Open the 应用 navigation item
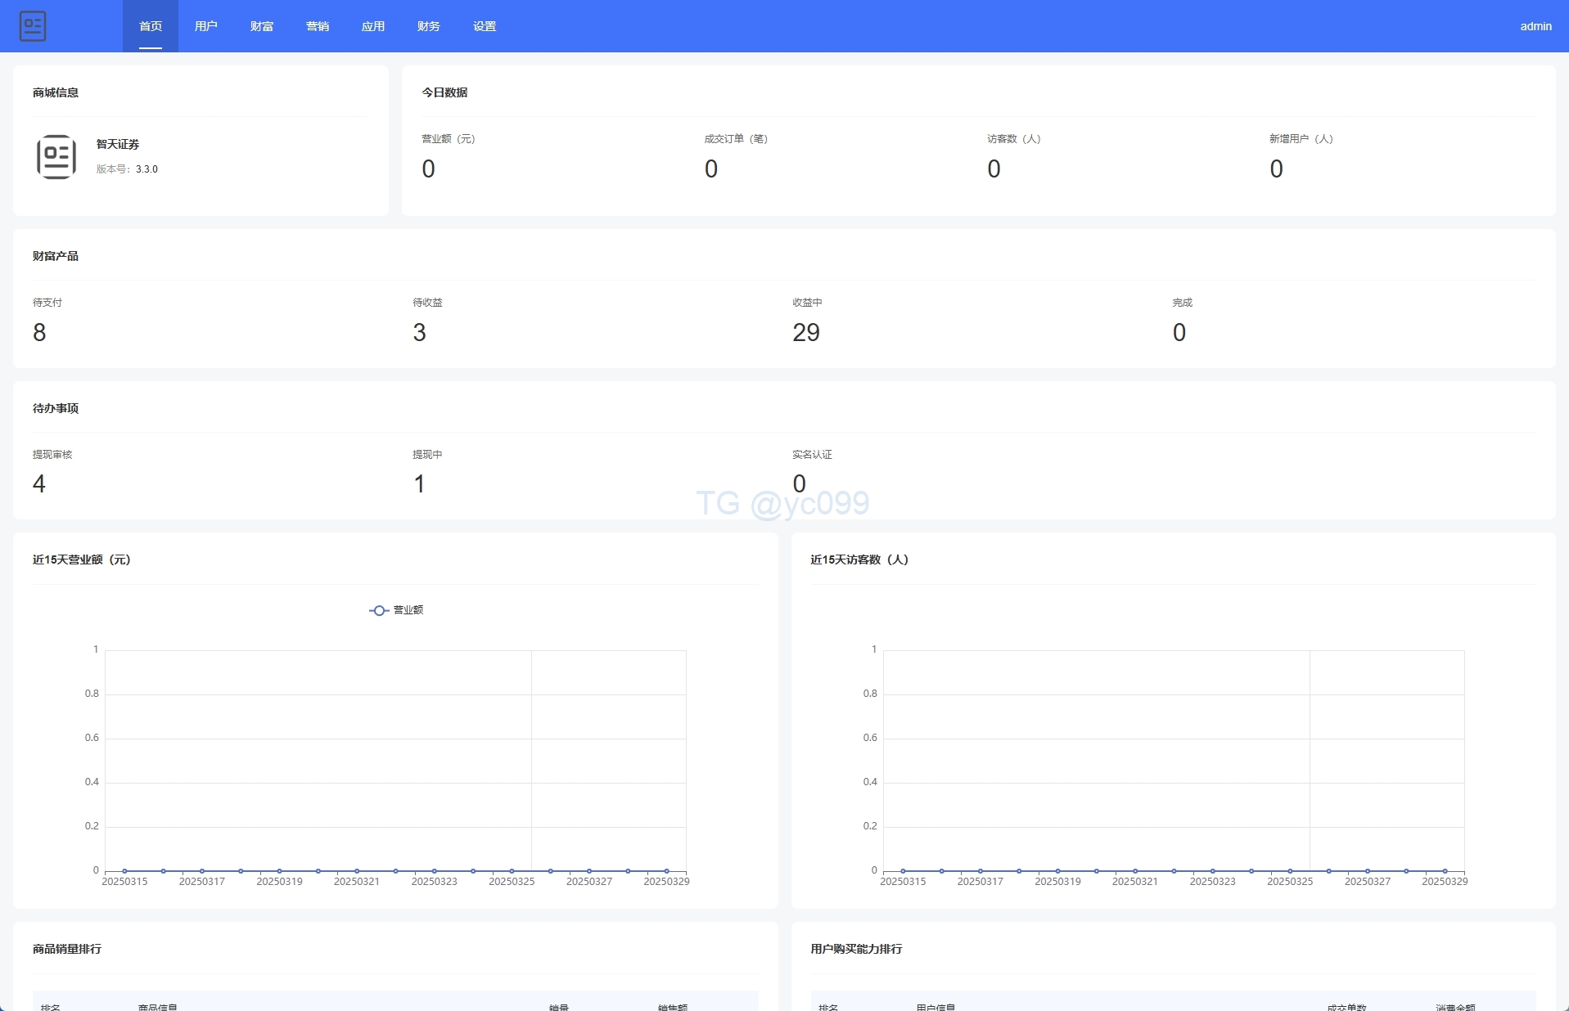 point(373,26)
